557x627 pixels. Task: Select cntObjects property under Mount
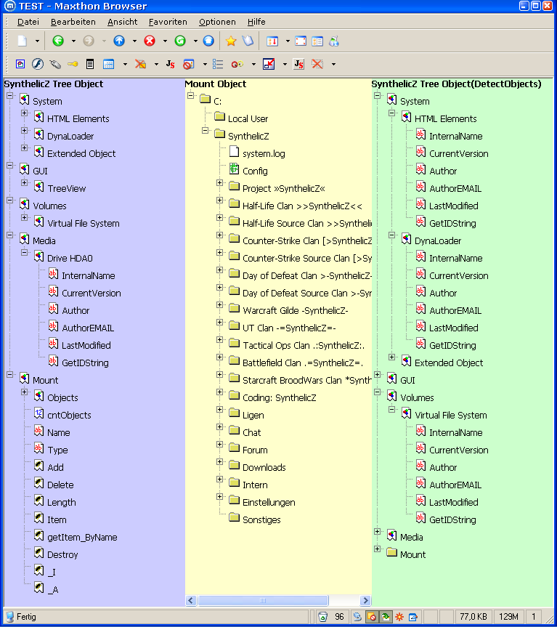(69, 416)
